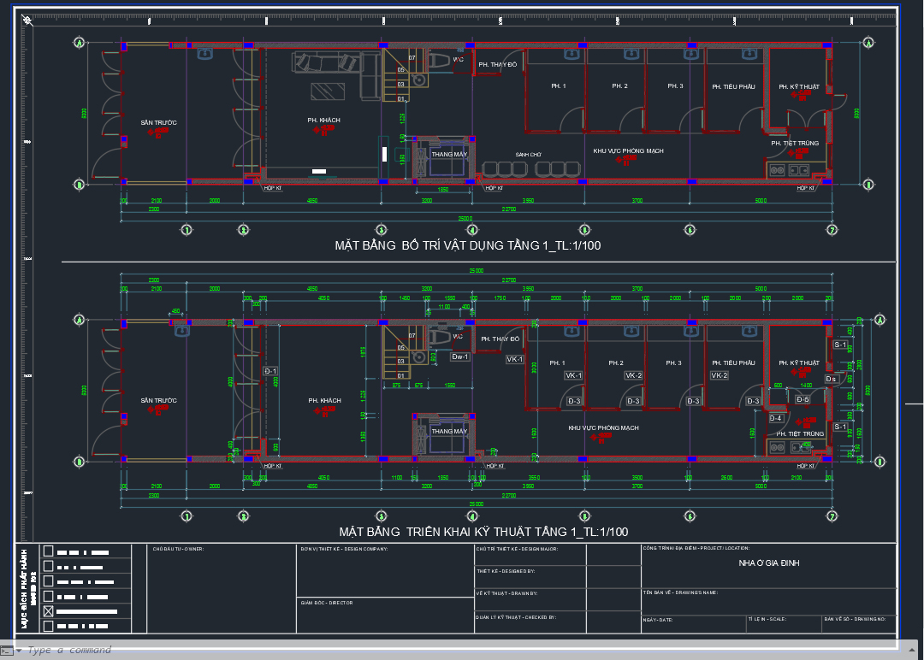924x660 pixels.
Task: Select the Ds door tag on lower plan
Action: click(x=830, y=379)
